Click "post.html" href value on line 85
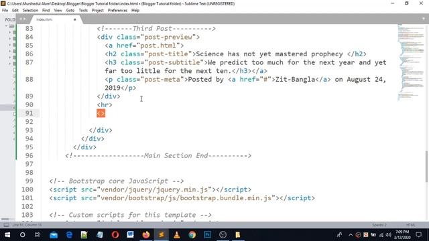Image resolution: width=429 pixels, height=241 pixels. coord(158,46)
